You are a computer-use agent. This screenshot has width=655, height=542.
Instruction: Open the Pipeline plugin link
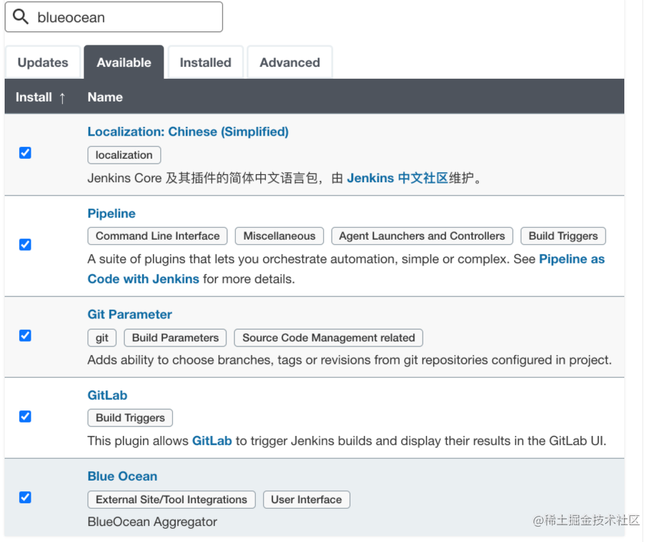[x=112, y=214]
